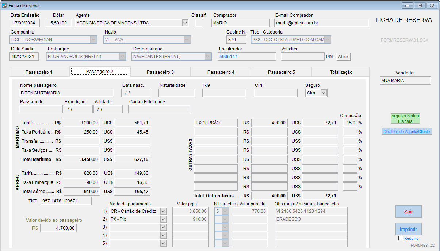Select the Passageiro 5 tab
The image size is (440, 251).
[281, 72]
